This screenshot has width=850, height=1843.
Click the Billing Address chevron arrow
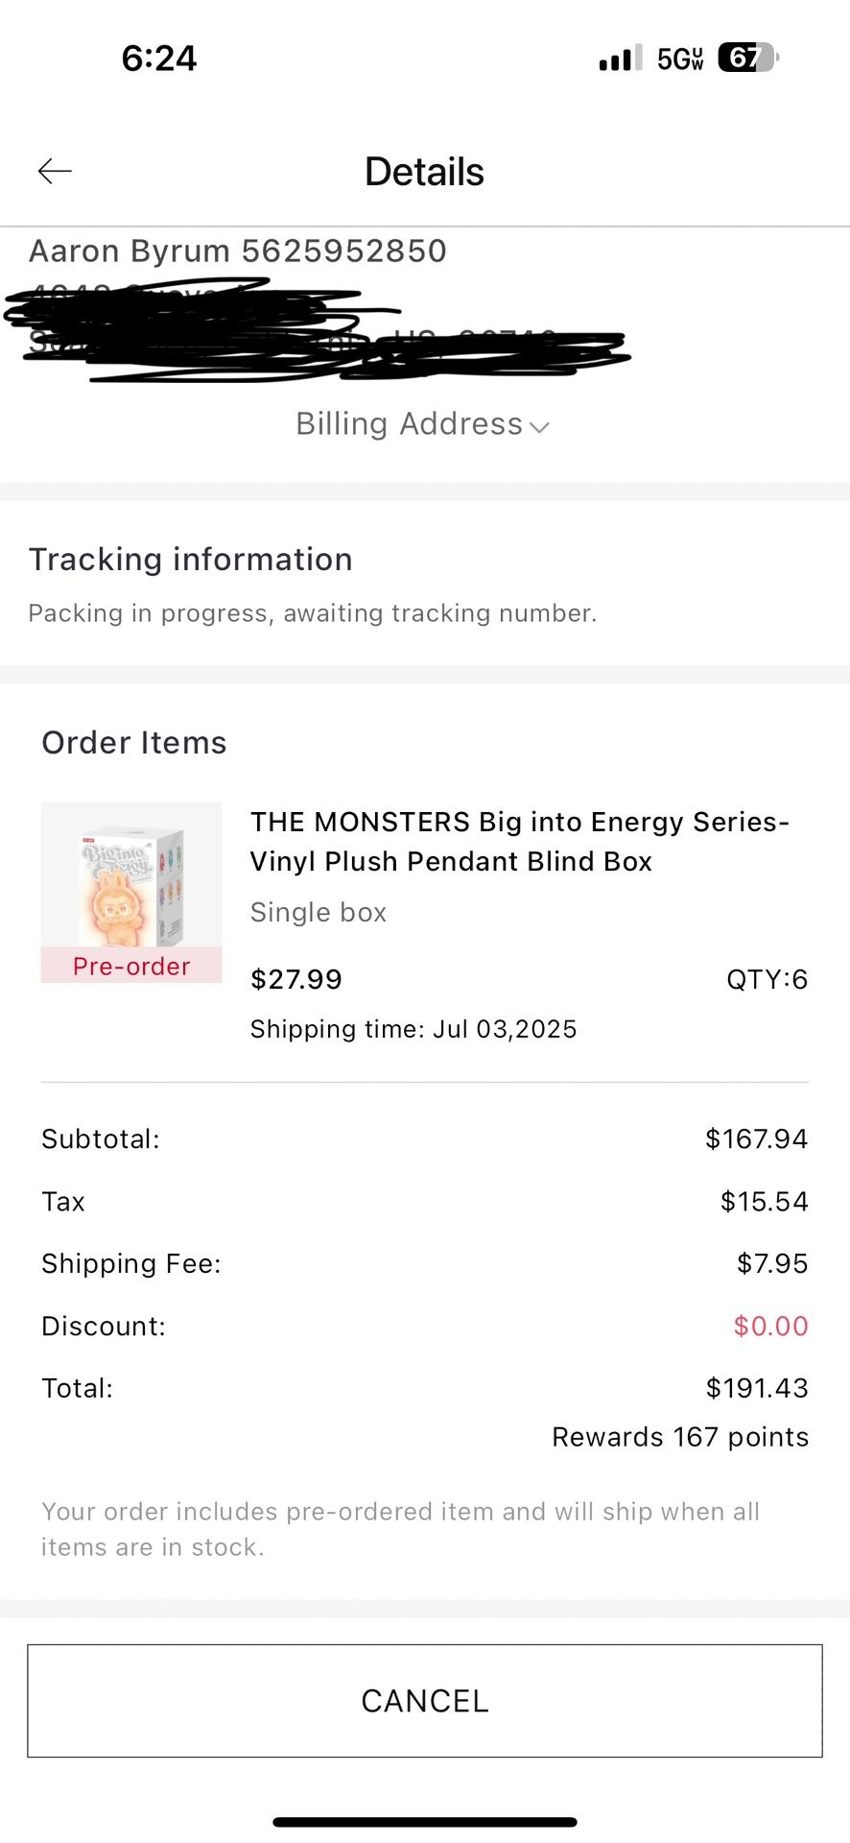tap(539, 427)
